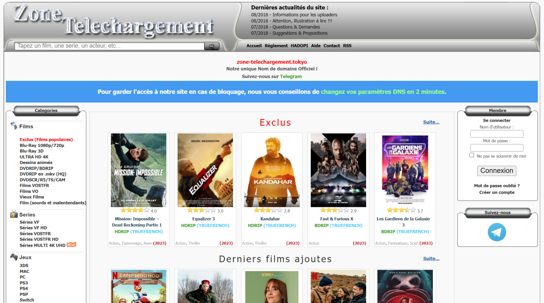This screenshot has height=303, width=544.
Task: Select the Séries VOSTFR category
Action: 35,234
